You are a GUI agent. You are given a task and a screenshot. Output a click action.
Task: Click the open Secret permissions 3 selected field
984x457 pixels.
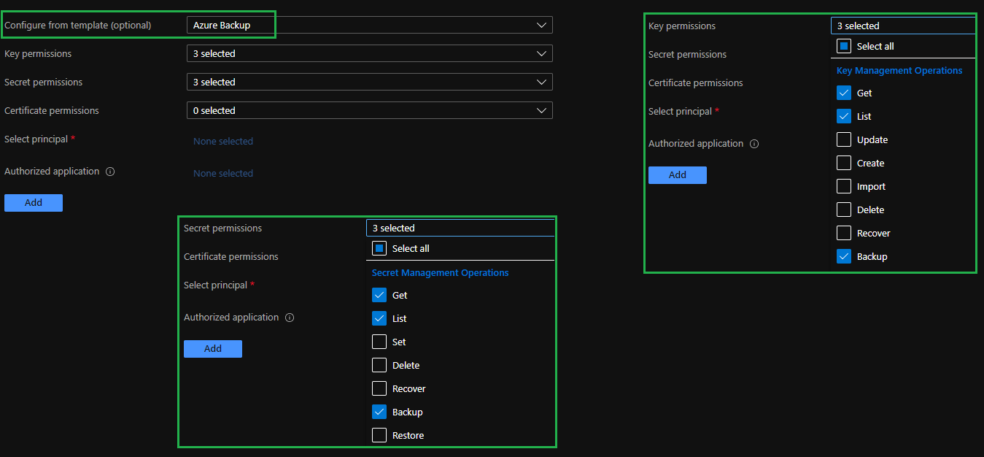pyautogui.click(x=460, y=228)
